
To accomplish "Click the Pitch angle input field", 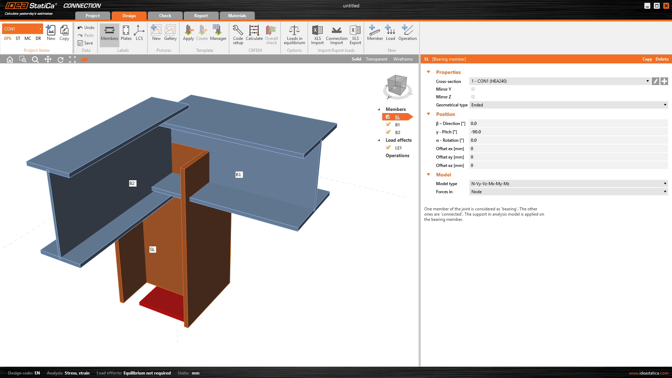I will pos(568,132).
